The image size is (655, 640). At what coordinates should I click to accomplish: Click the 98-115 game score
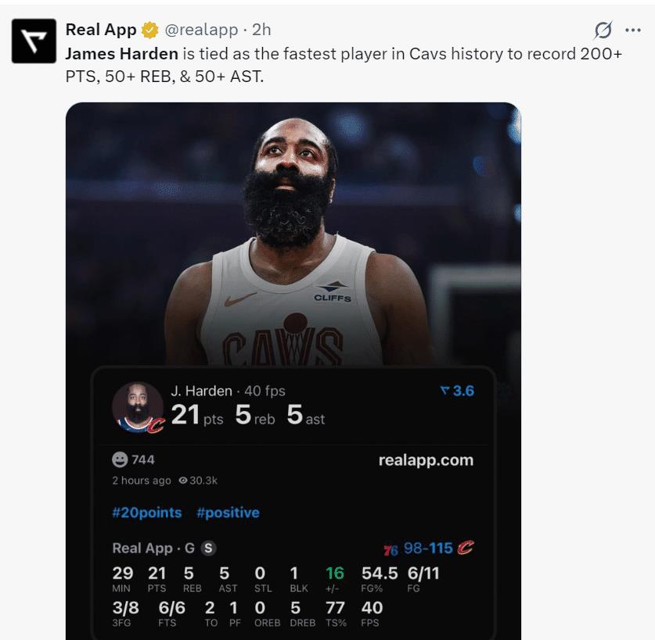[x=428, y=548]
